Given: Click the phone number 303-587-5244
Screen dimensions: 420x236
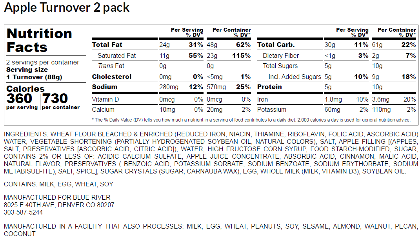Looking at the screenshot, I should (23, 213).
